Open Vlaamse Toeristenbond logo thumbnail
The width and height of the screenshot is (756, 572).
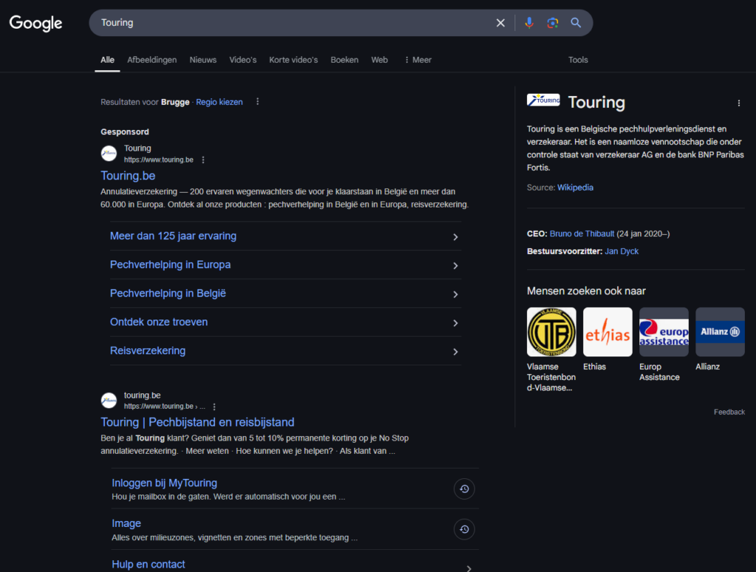point(551,332)
